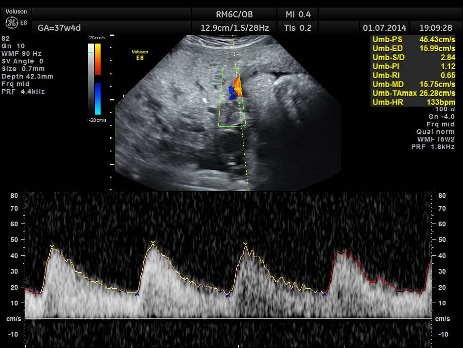This screenshot has width=463, height=348.
Task: Click the grayscale map bar
Action: tap(91, 78)
